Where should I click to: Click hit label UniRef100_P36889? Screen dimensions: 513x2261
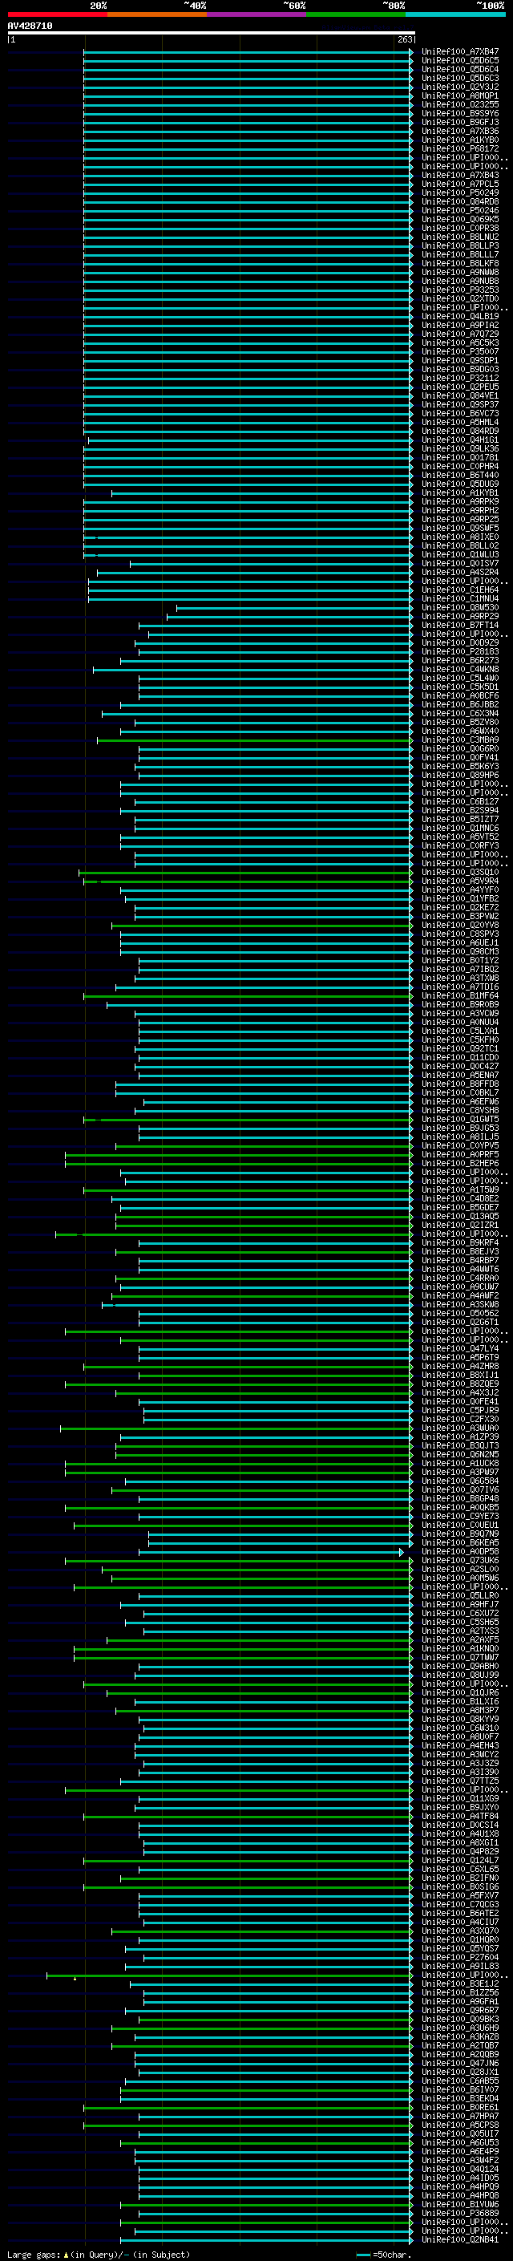(459, 2214)
